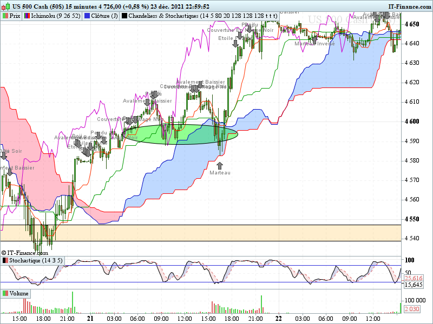Open the Prix indicator label

pos(15,16)
